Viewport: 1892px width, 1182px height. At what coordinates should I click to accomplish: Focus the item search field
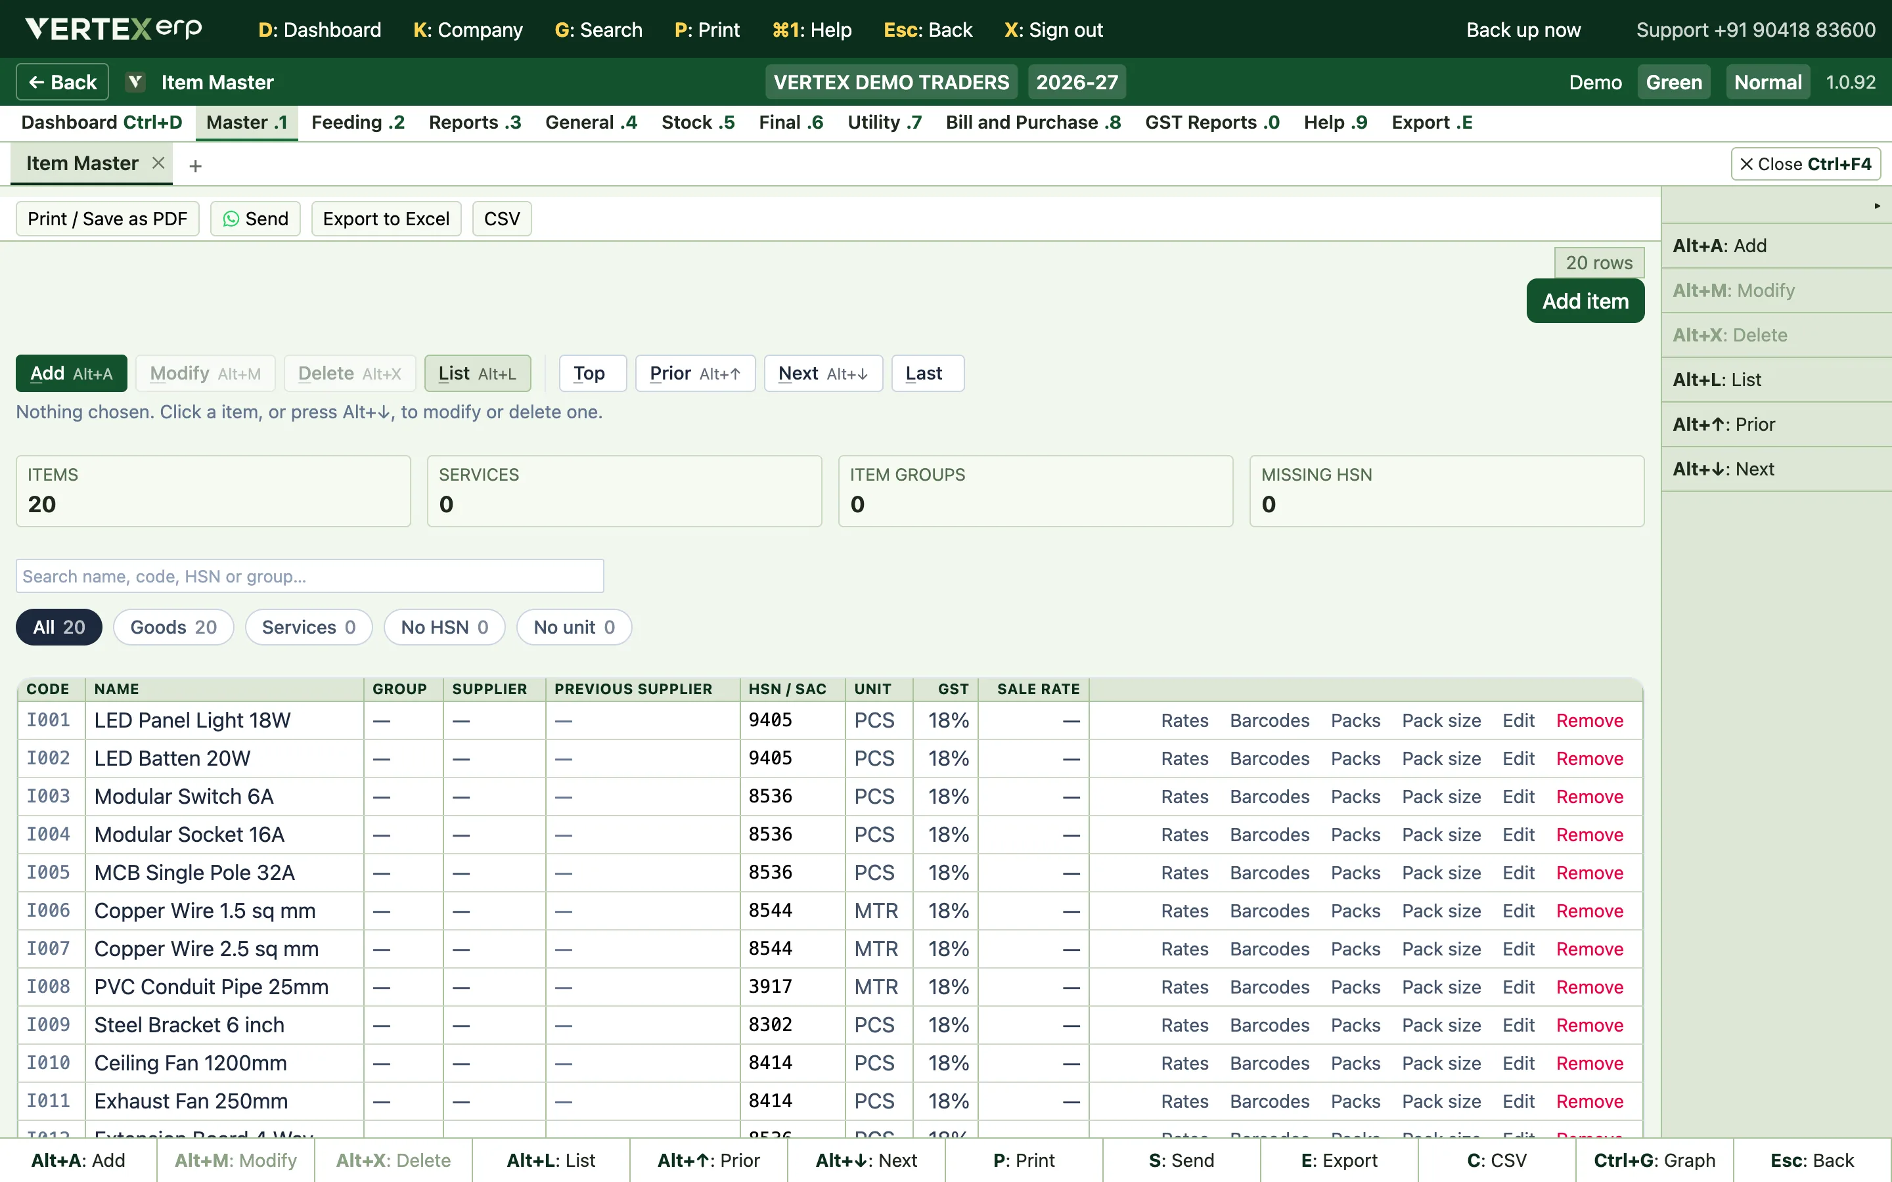(x=309, y=576)
